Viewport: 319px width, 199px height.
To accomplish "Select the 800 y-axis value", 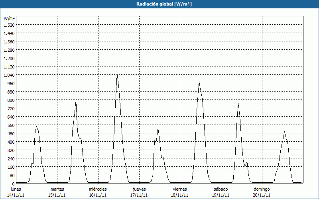I will tap(11, 100).
